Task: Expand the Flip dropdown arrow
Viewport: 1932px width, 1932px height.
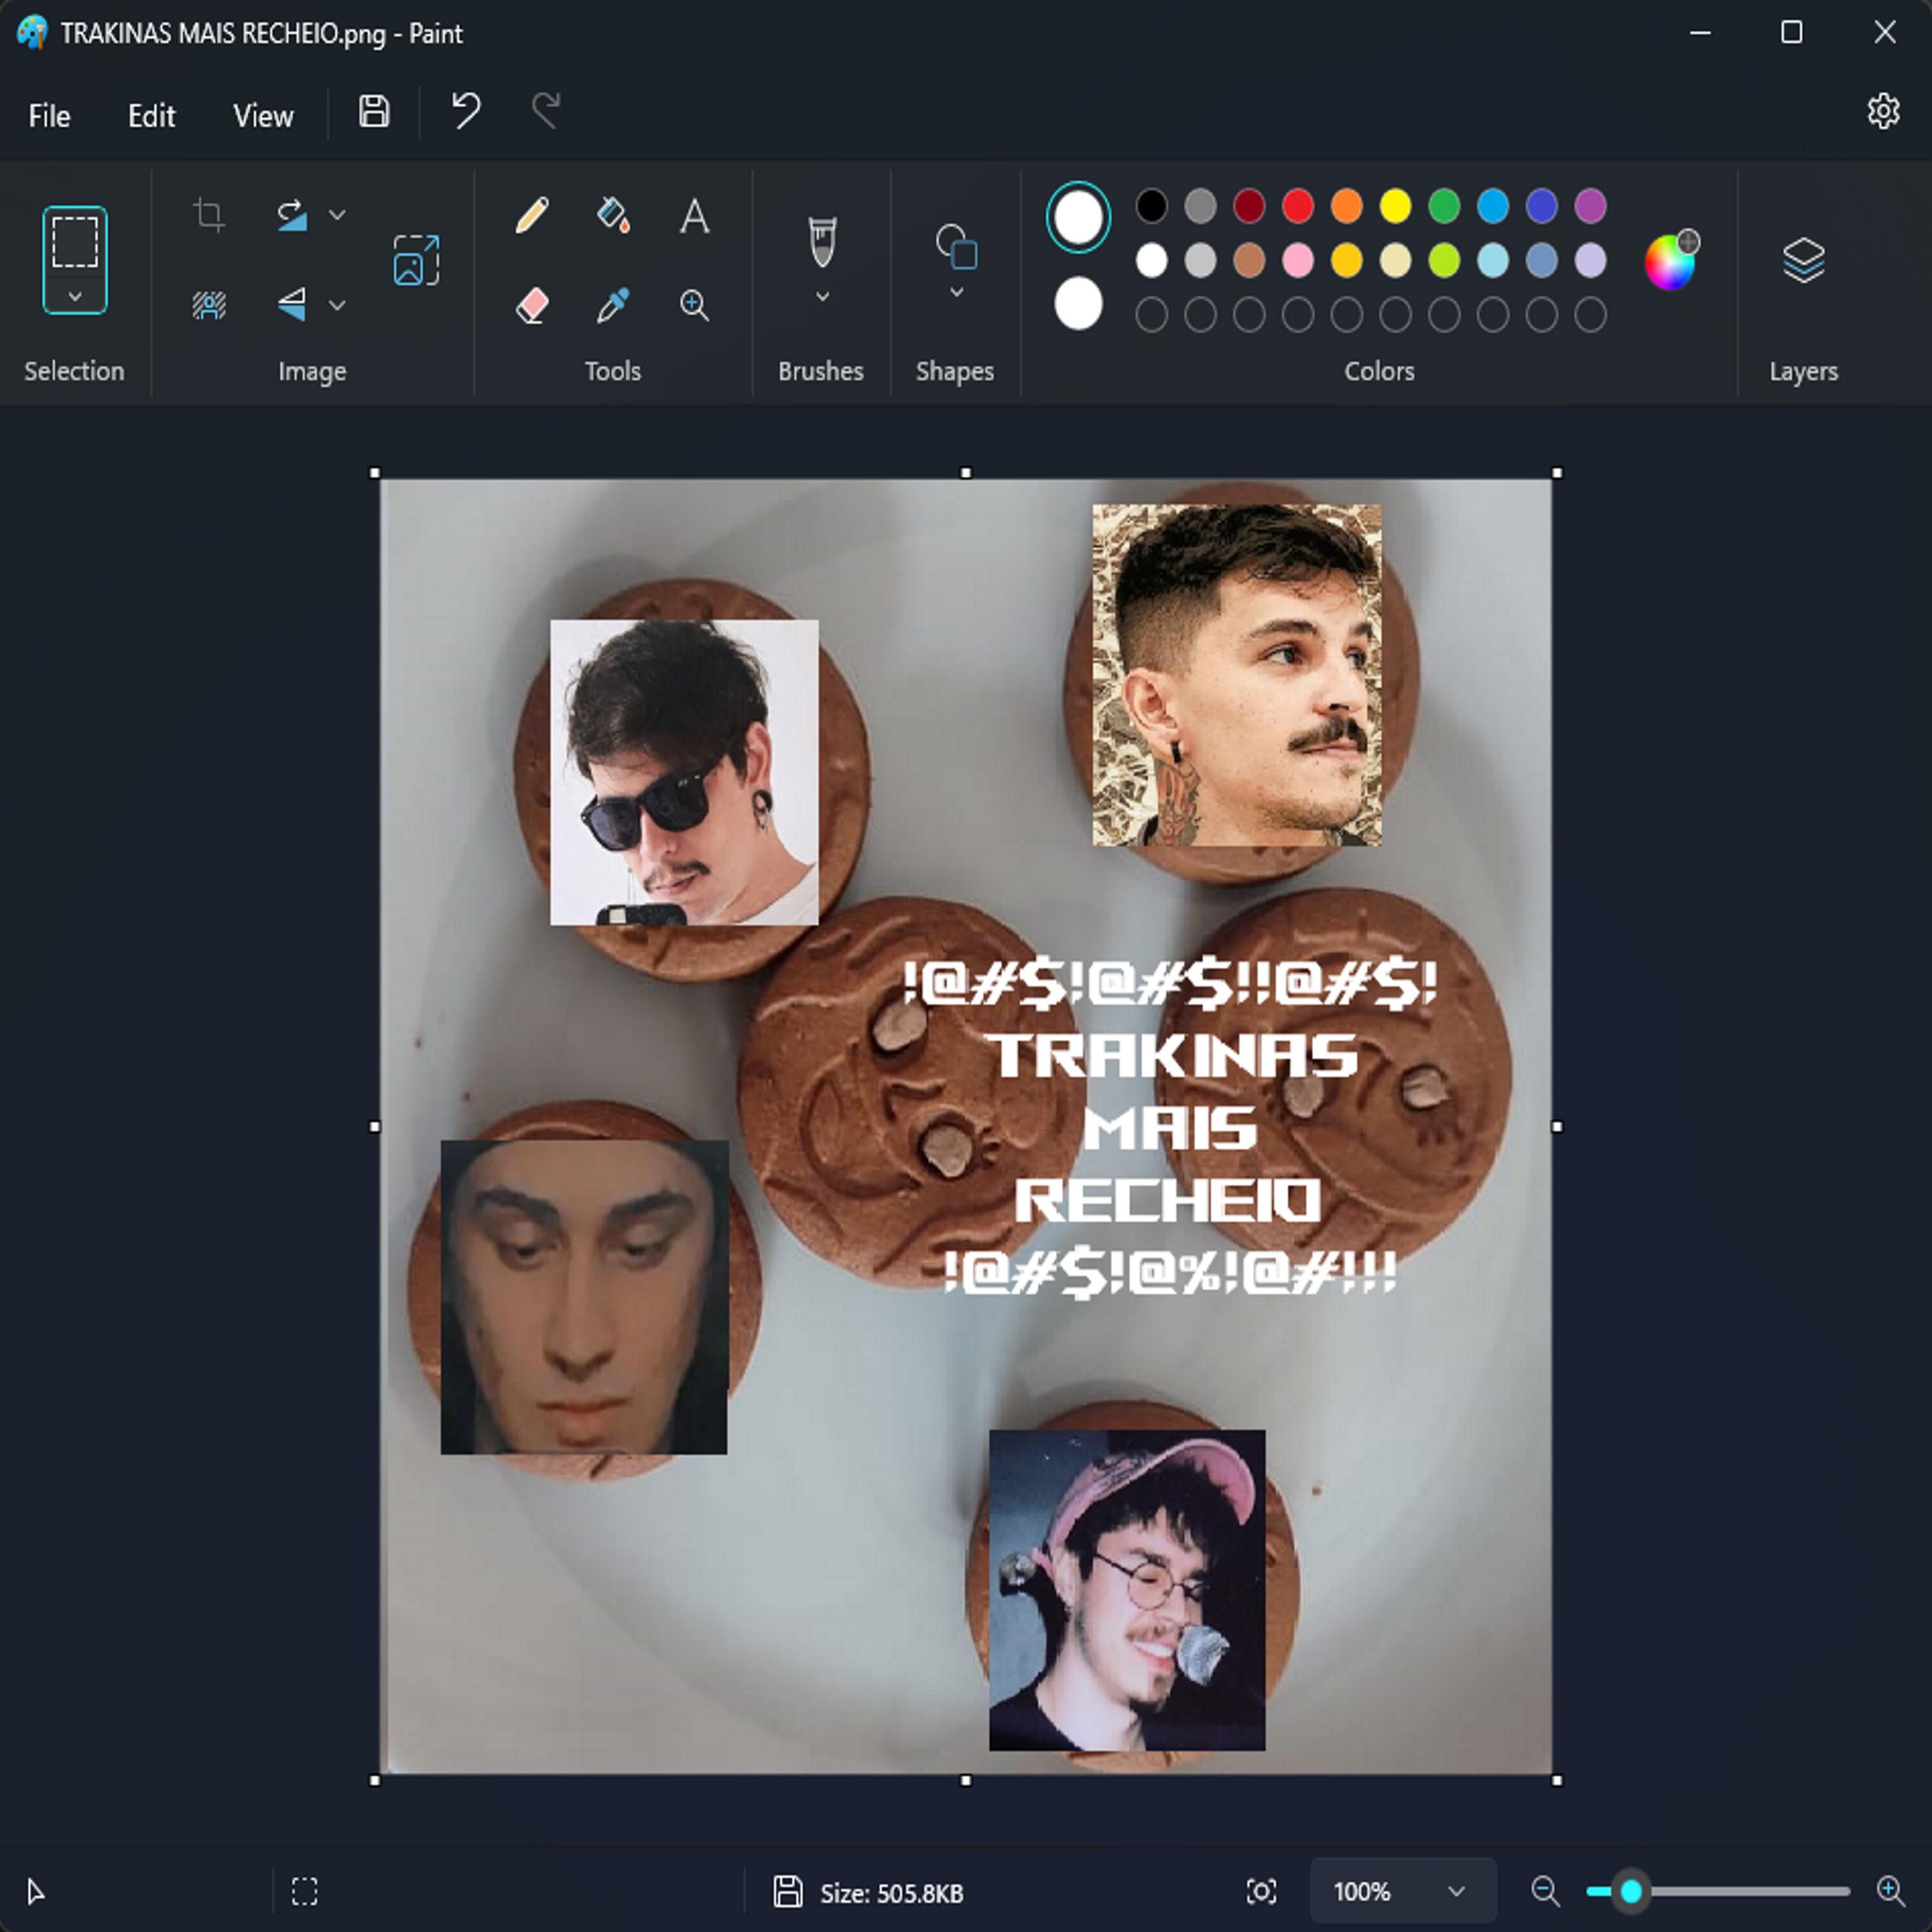Action: pyautogui.click(x=337, y=304)
